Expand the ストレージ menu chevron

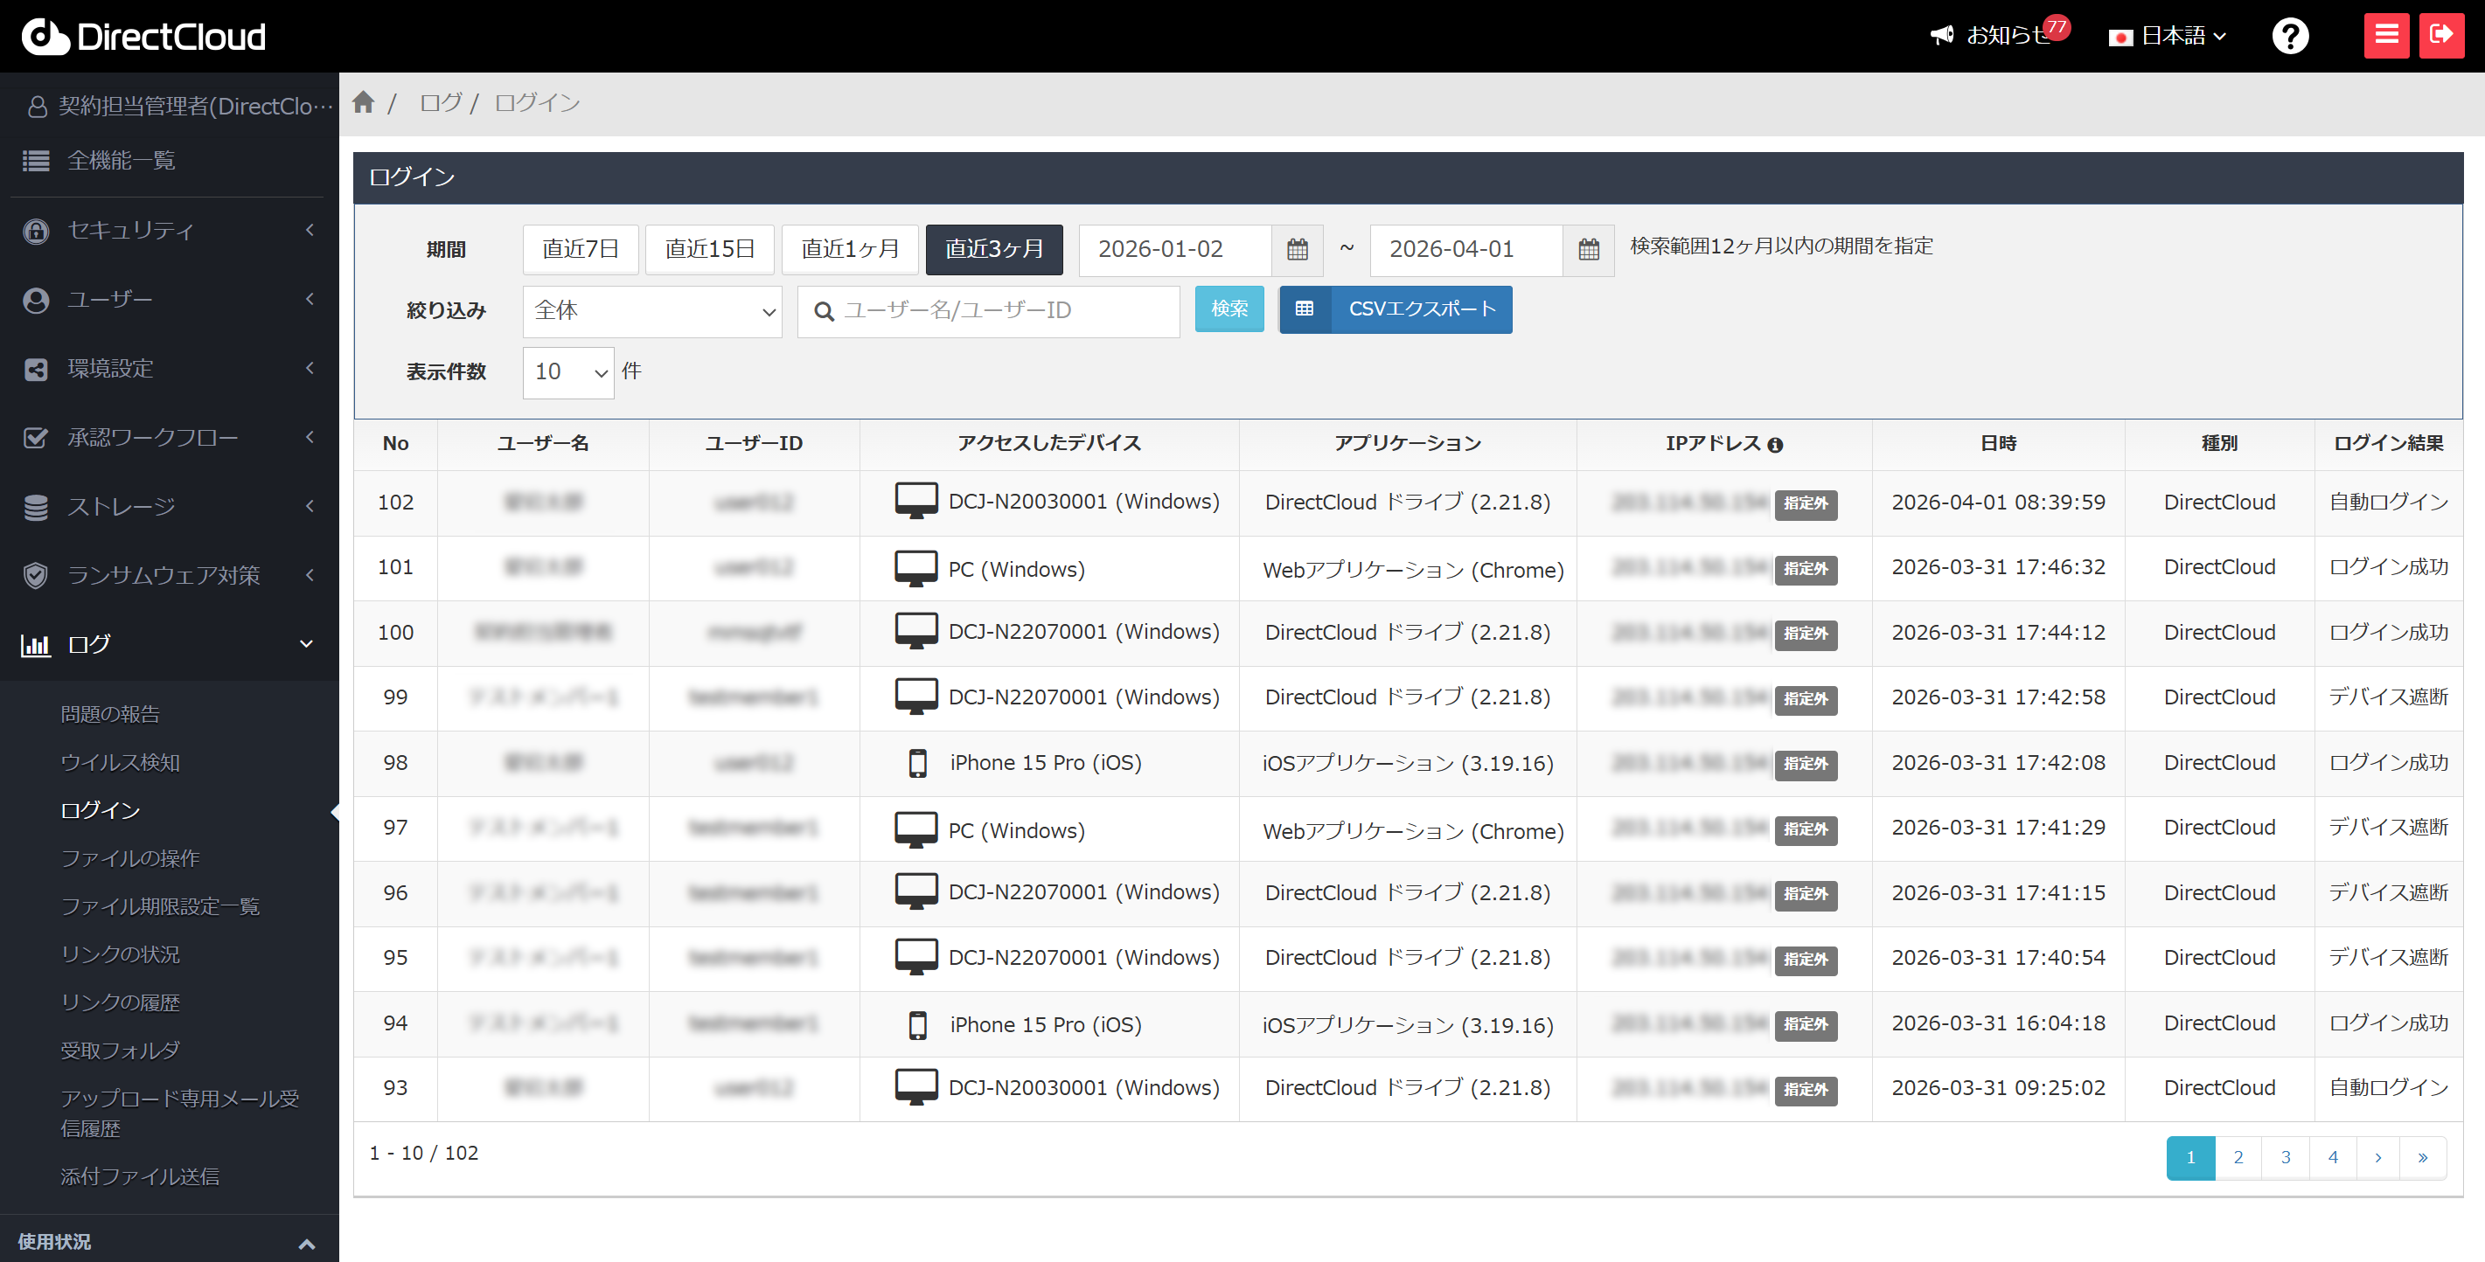point(310,505)
